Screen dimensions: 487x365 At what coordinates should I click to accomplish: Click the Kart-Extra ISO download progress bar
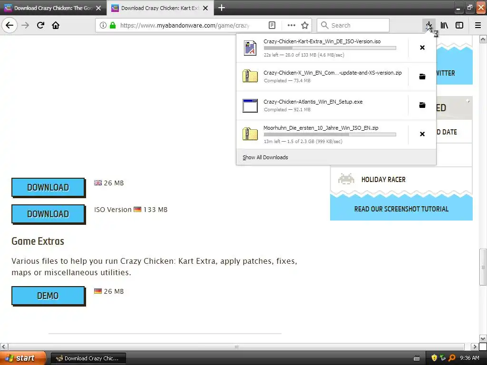[330, 48]
